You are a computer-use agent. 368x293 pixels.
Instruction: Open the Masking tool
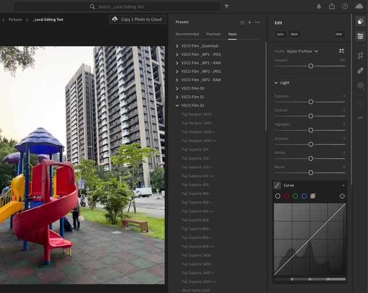(x=360, y=86)
